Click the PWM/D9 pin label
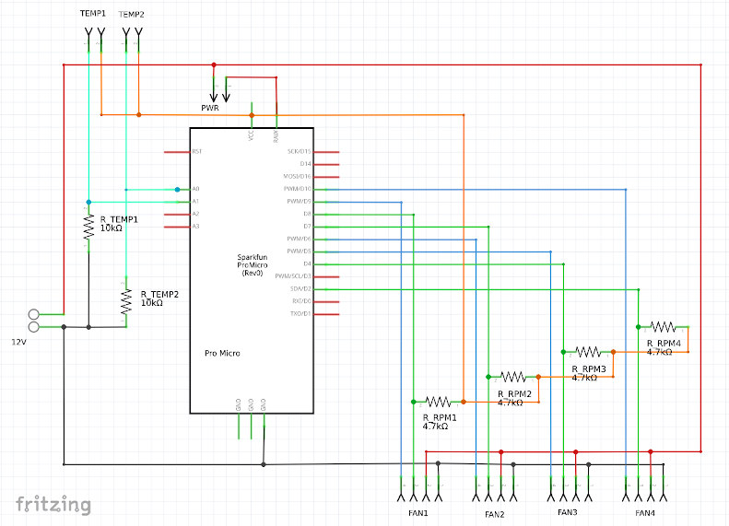 point(299,202)
